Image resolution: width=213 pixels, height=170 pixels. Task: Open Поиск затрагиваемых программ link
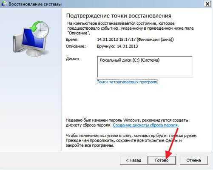coord(127,82)
